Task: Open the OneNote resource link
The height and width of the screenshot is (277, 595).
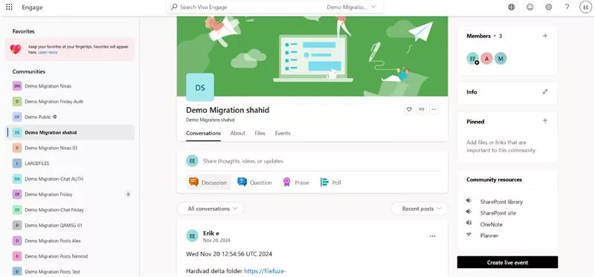Action: click(x=491, y=224)
